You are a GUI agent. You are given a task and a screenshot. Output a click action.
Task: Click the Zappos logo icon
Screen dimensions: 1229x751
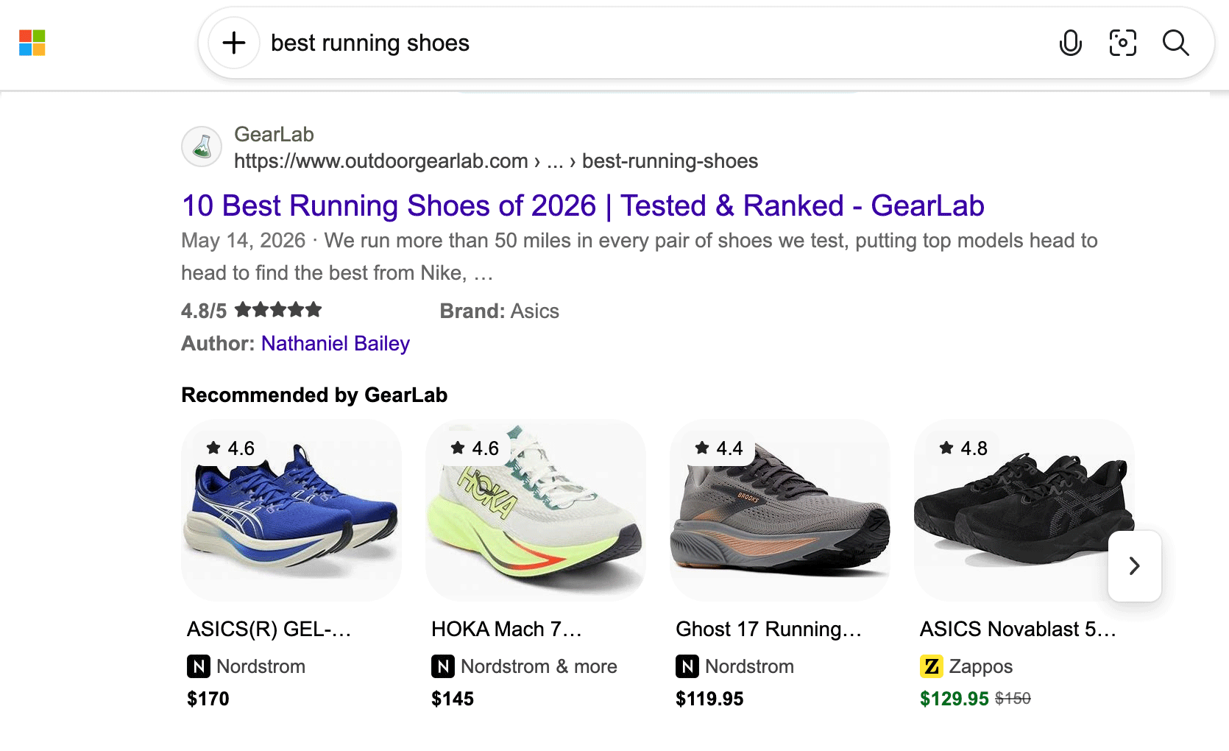(x=932, y=666)
